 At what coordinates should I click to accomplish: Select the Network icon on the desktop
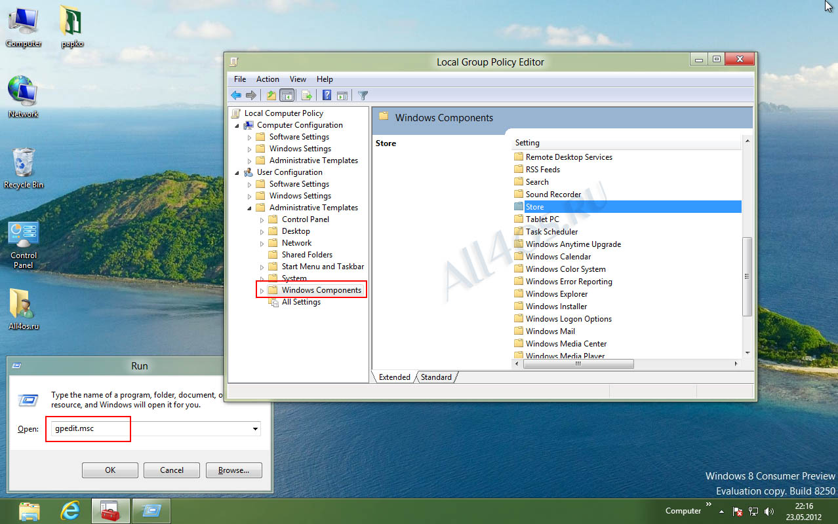tap(24, 96)
